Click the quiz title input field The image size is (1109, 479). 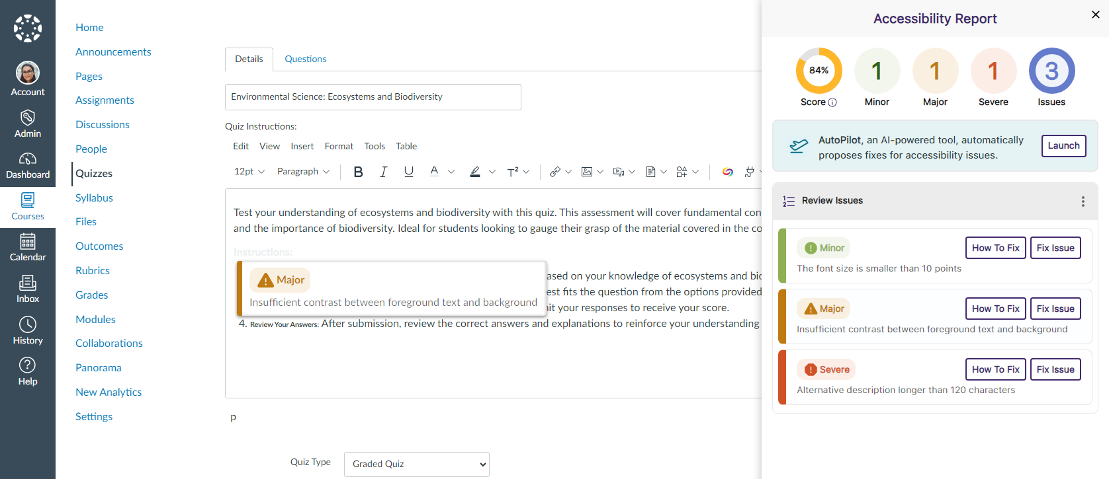pyautogui.click(x=373, y=97)
